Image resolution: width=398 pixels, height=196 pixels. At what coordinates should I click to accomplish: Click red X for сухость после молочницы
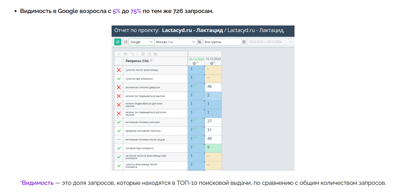point(119,70)
